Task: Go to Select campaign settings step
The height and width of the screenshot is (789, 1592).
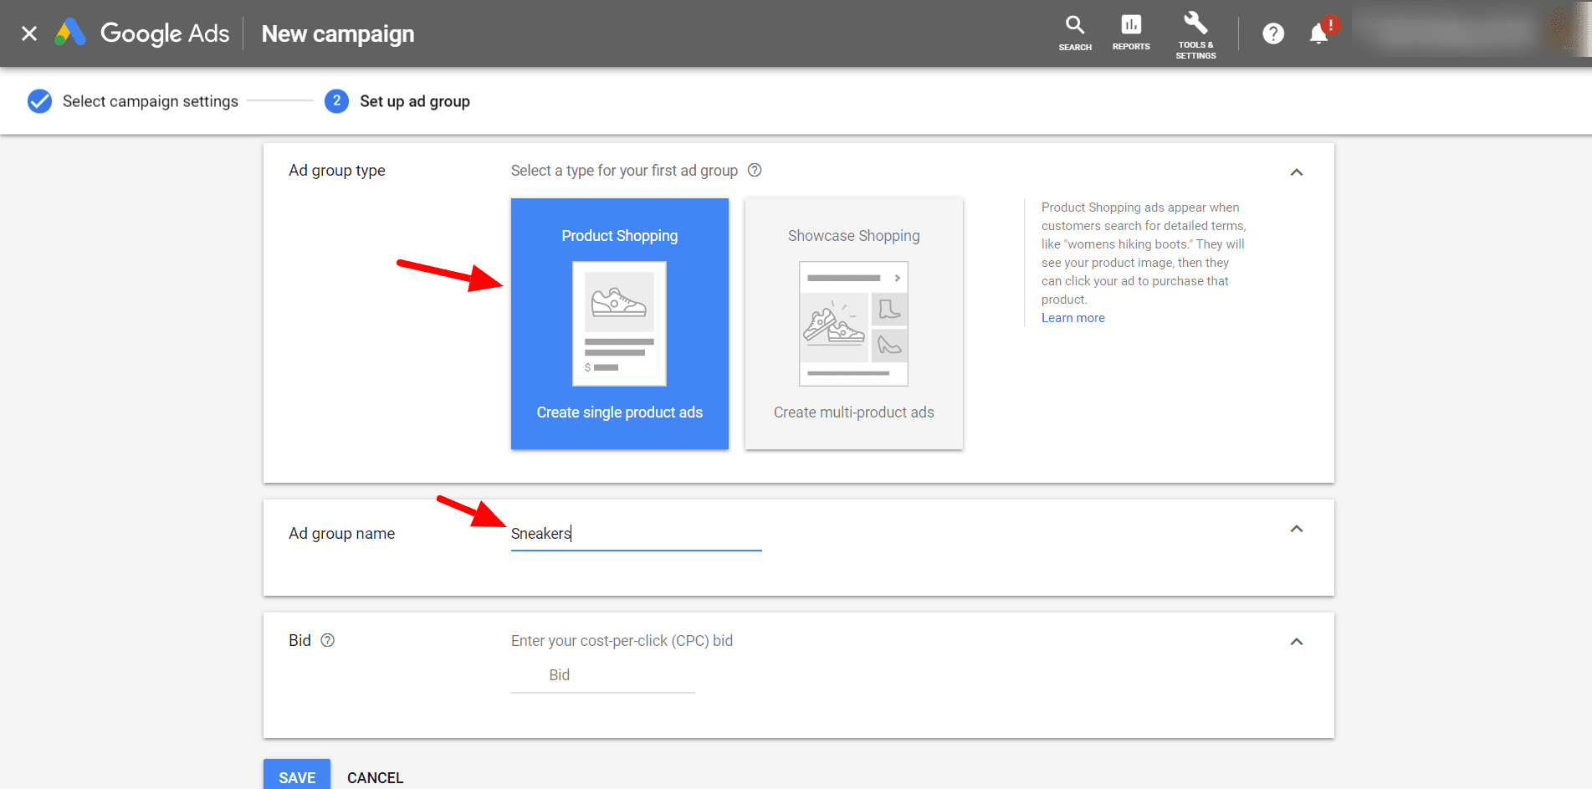Action: click(151, 101)
